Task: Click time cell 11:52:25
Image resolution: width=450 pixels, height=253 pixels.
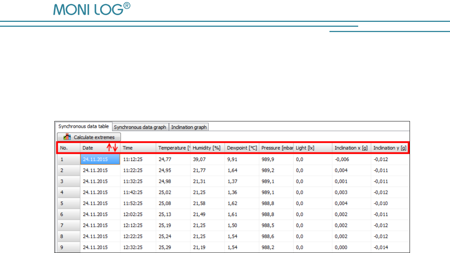Action: coord(133,204)
